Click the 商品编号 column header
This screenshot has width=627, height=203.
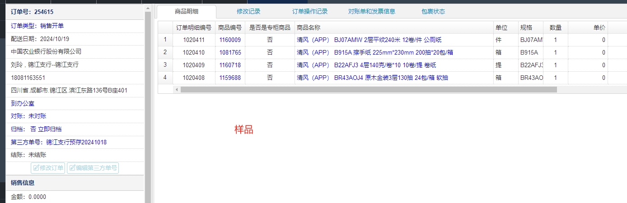pyautogui.click(x=230, y=28)
